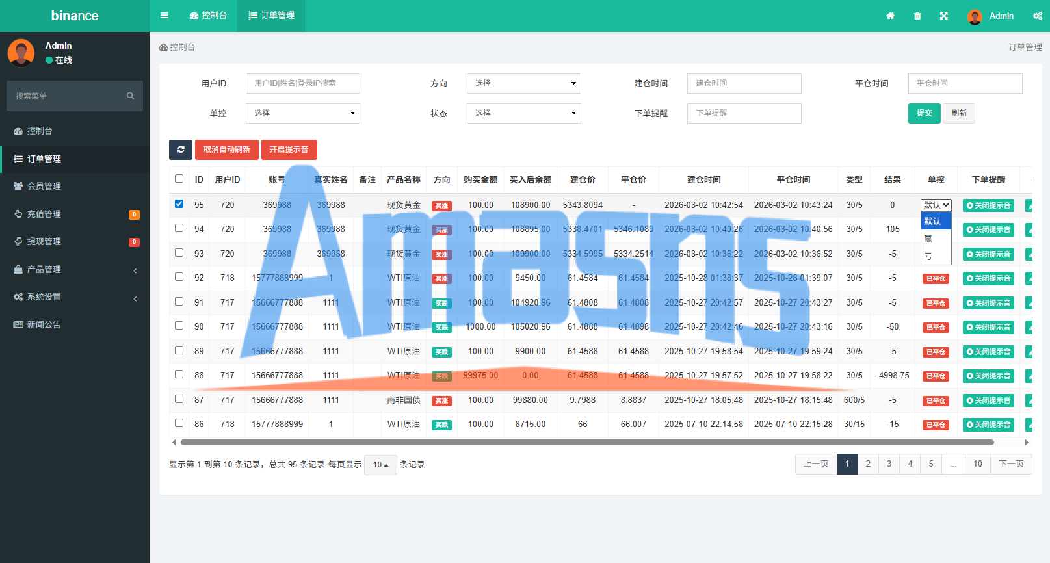Click the green edit icon in order 90 row
Screen dimensions: 1050x563
tap(1029, 327)
